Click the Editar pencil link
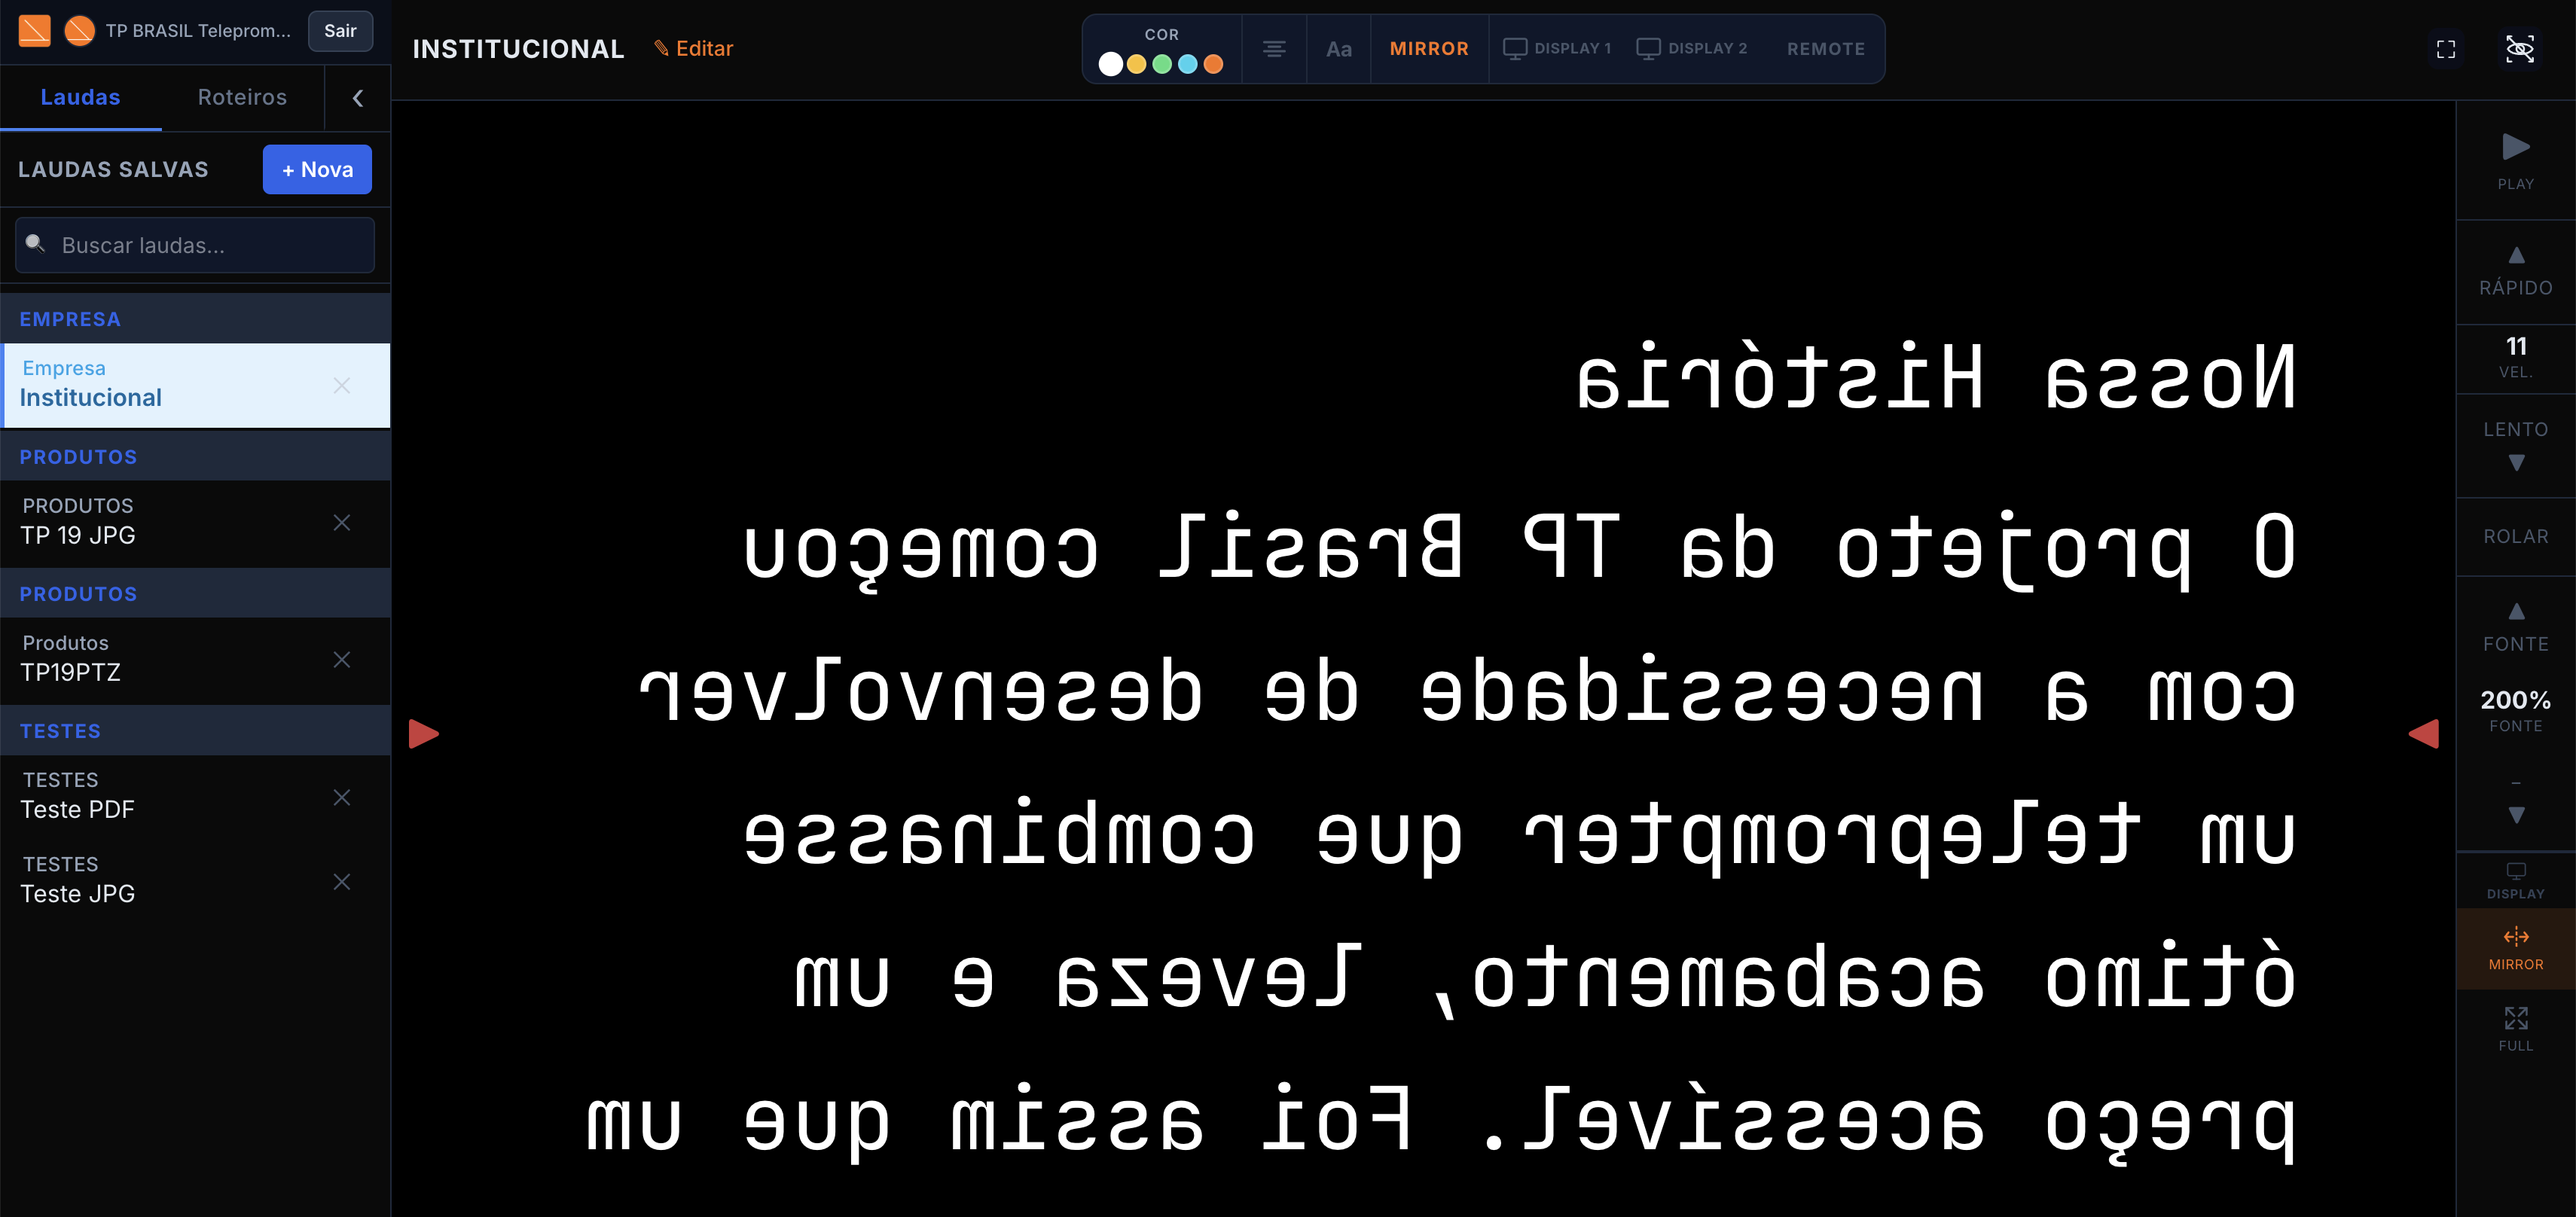This screenshot has width=2576, height=1217. (693, 49)
